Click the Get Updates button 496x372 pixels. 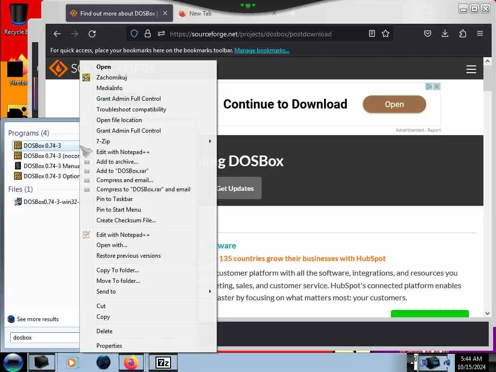[x=236, y=188]
